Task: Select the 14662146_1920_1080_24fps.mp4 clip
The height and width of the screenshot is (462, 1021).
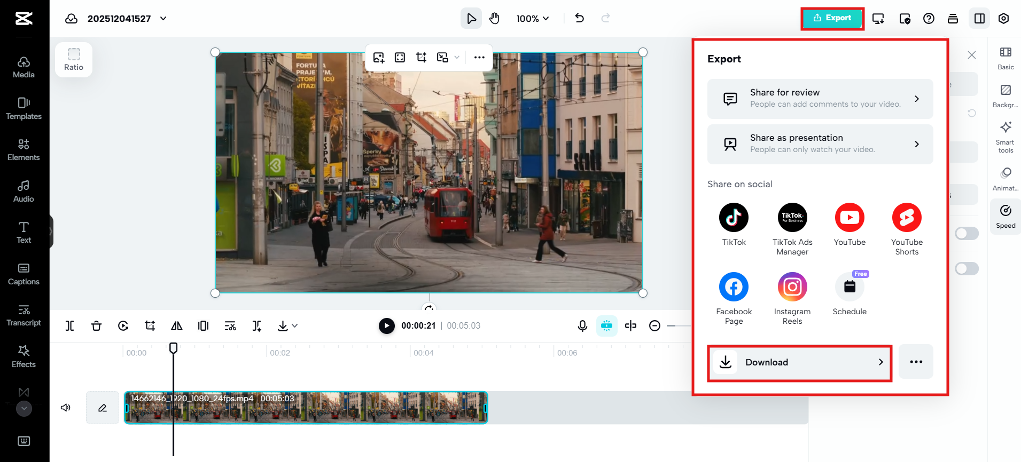Action: (306, 408)
